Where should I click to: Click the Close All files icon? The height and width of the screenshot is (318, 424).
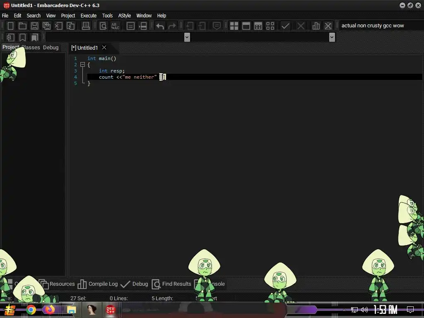click(x=70, y=26)
